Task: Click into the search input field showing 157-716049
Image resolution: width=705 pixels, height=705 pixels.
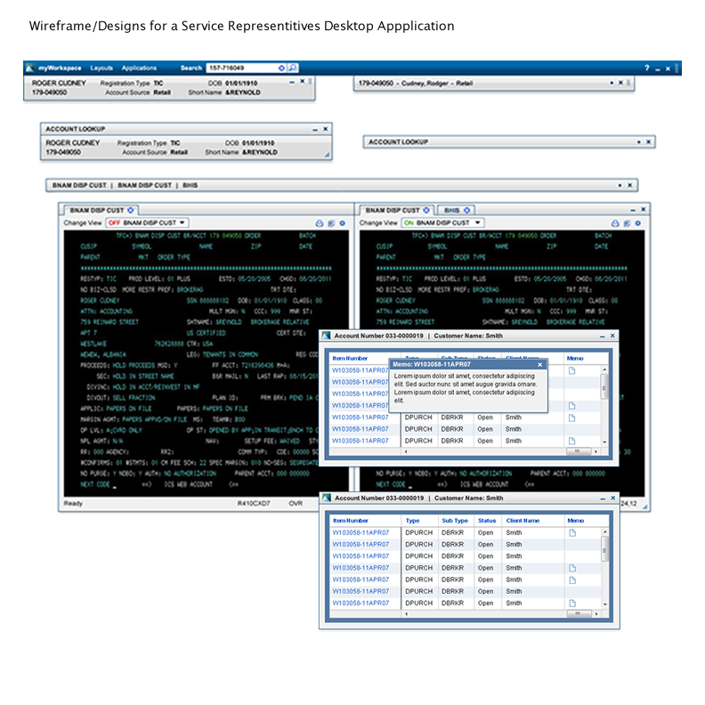Action: tap(240, 68)
